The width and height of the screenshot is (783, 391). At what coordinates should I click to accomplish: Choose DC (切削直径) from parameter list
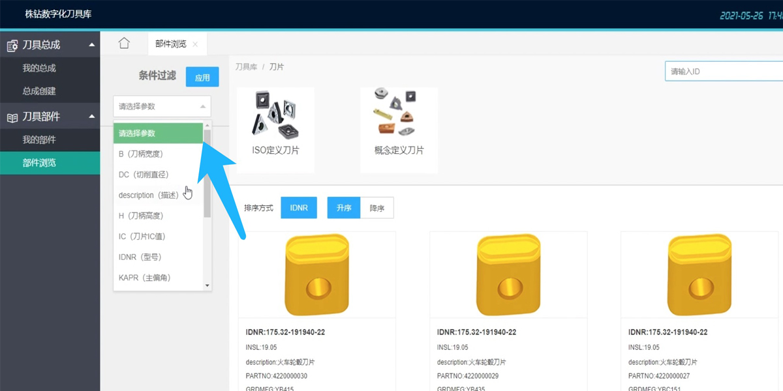pos(144,175)
